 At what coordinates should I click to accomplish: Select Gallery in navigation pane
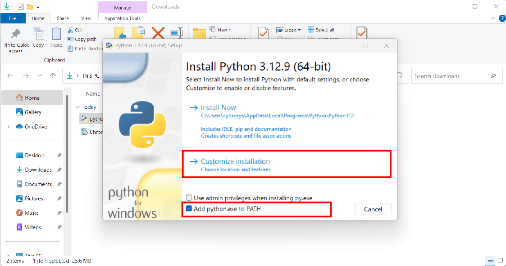click(32, 112)
